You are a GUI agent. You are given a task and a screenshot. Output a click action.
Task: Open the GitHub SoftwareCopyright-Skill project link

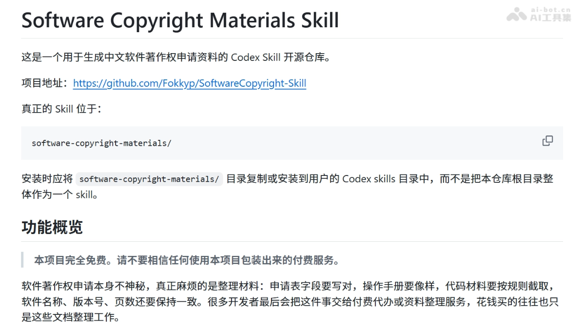tap(190, 83)
